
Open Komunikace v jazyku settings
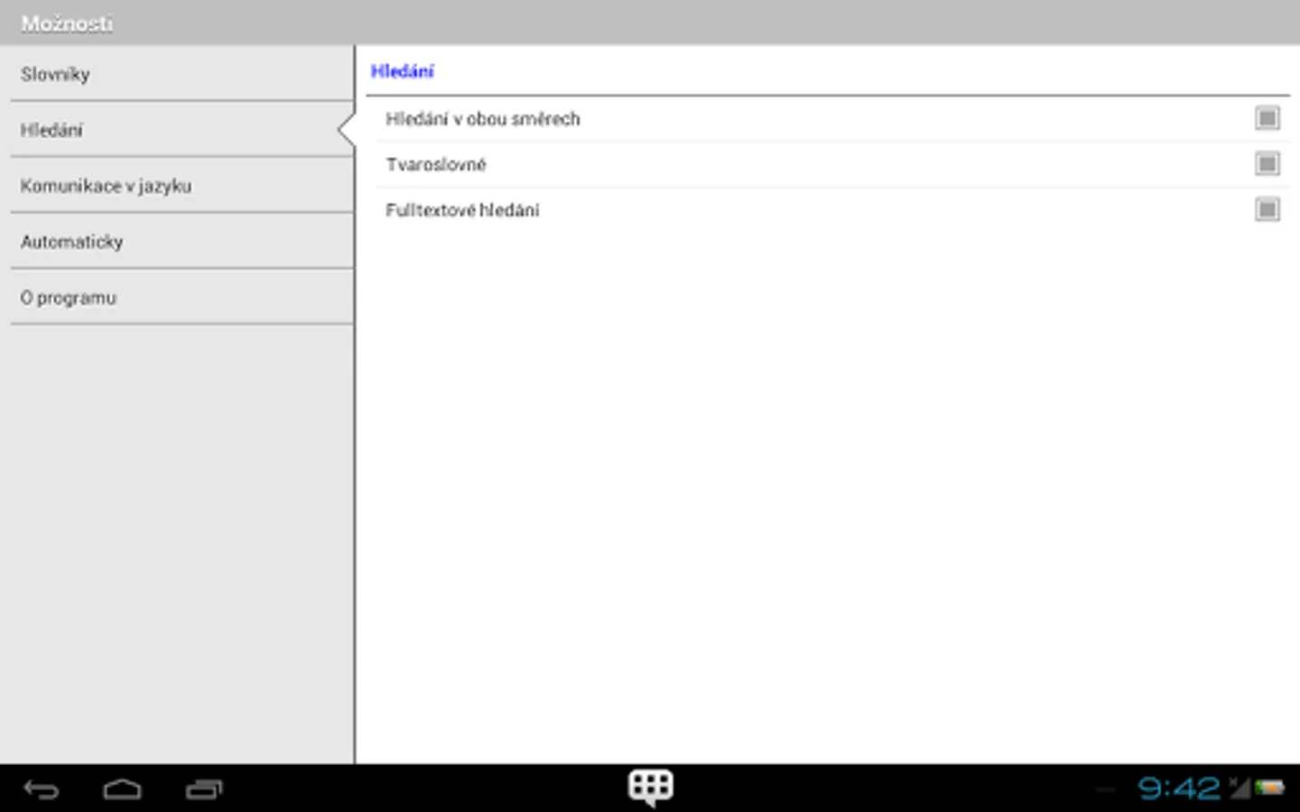point(181,186)
